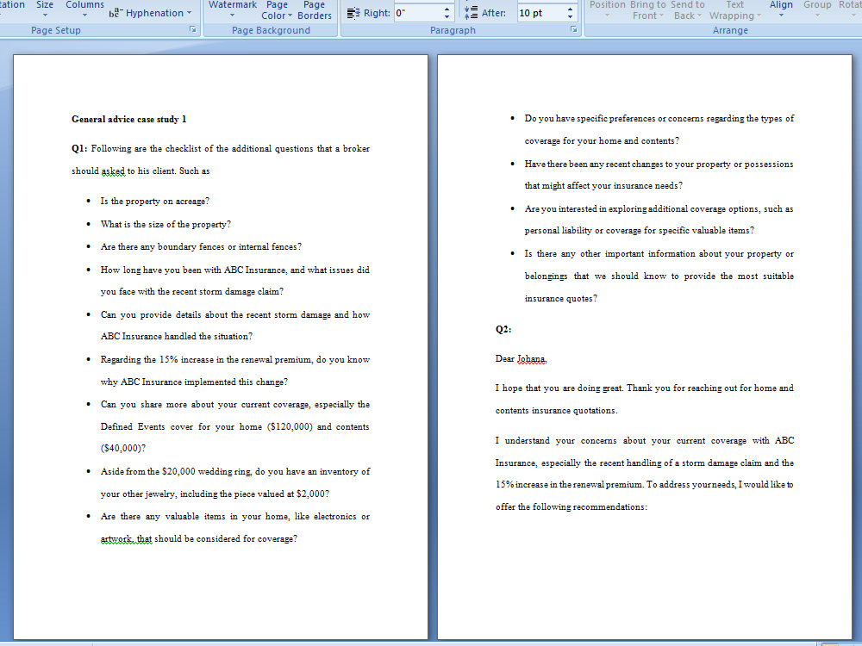Click 'Are there any boundary fences' line
Viewport: 862px width, 646px height.
coord(201,246)
